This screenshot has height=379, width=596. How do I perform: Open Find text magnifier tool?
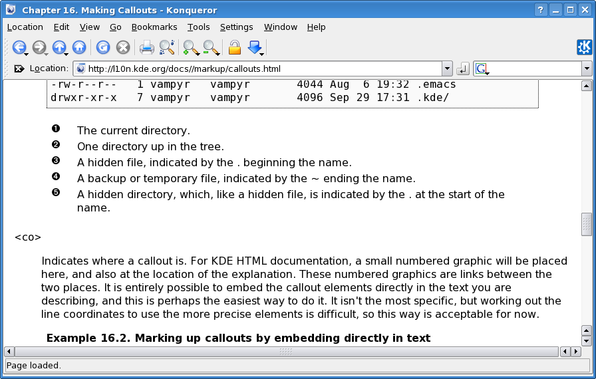point(167,47)
